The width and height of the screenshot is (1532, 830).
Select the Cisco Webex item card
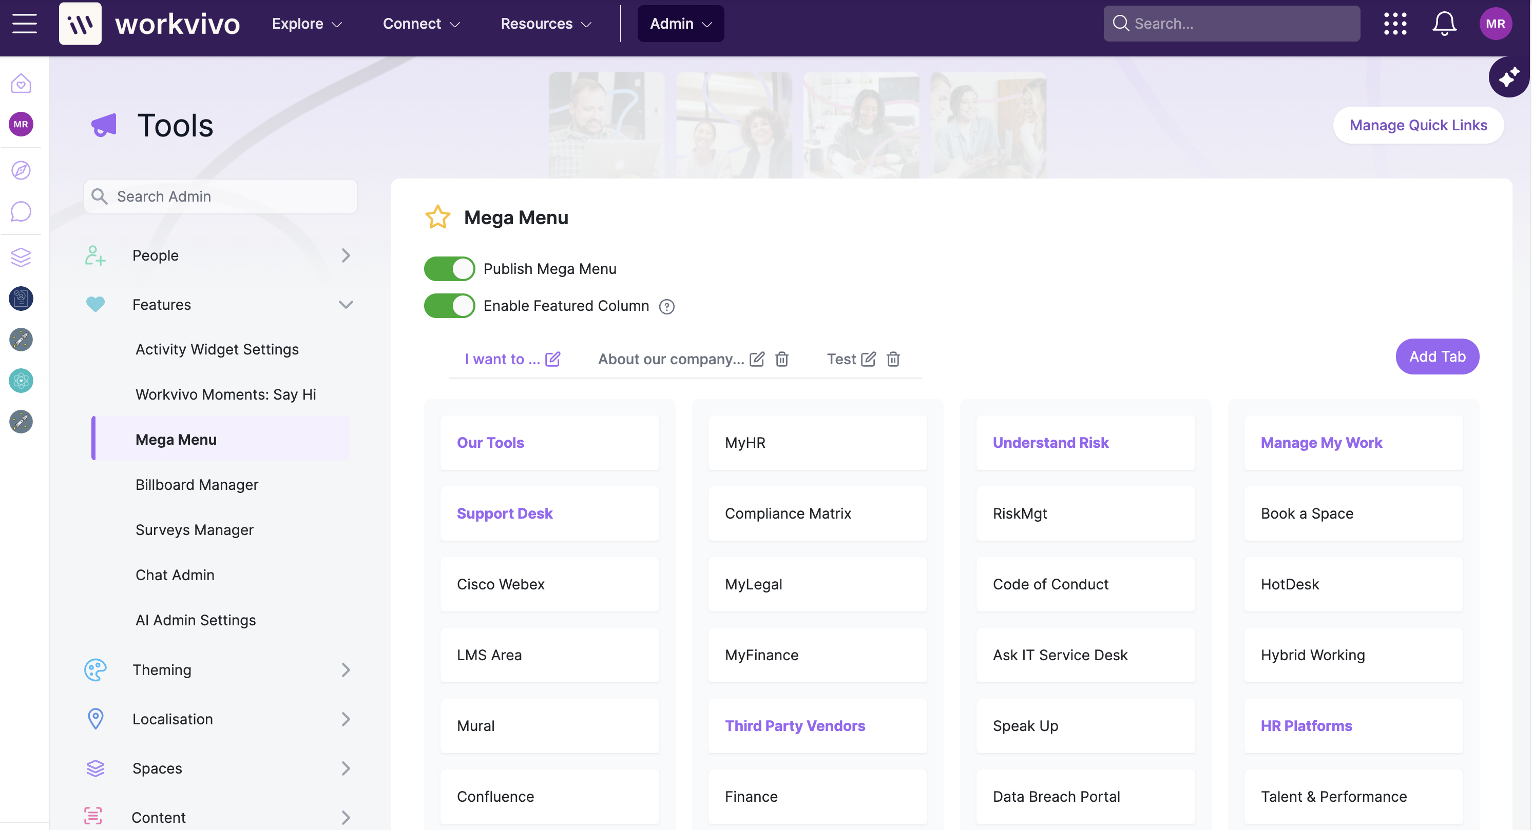click(x=549, y=584)
